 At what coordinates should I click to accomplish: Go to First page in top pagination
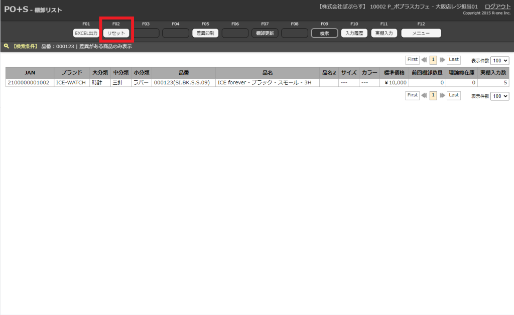click(412, 60)
